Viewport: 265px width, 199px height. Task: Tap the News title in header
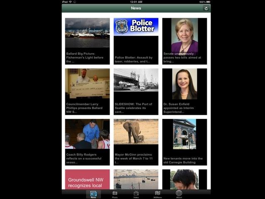tap(136, 8)
